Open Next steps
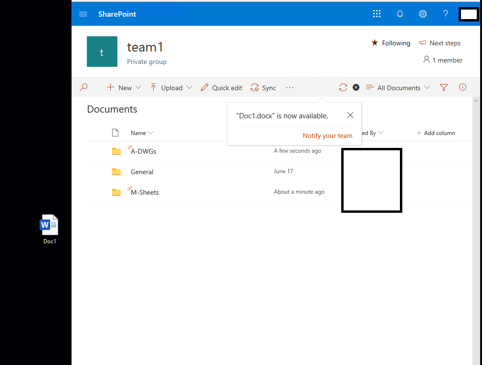482x365 pixels. coord(440,43)
